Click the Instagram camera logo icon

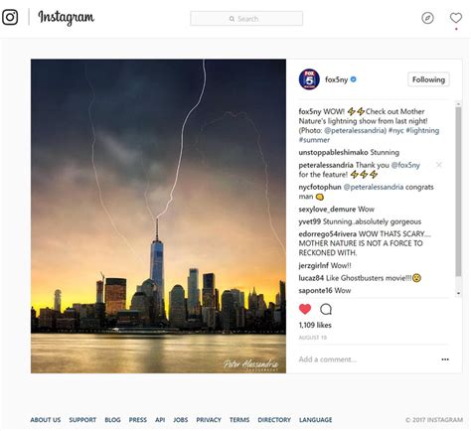tap(10, 17)
